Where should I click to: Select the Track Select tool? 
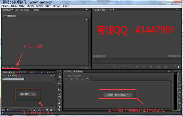tap(59, 77)
